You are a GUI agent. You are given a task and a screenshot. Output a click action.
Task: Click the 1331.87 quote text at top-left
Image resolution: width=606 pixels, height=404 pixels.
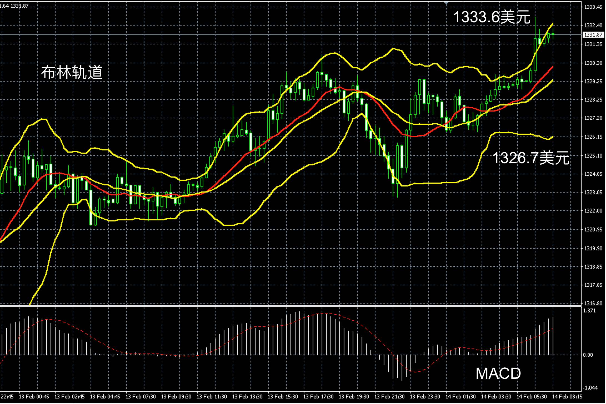pos(19,6)
